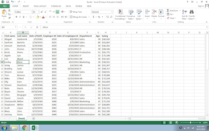Toggle Wrap Text
Screen dimensions: 209x131
(76, 12)
